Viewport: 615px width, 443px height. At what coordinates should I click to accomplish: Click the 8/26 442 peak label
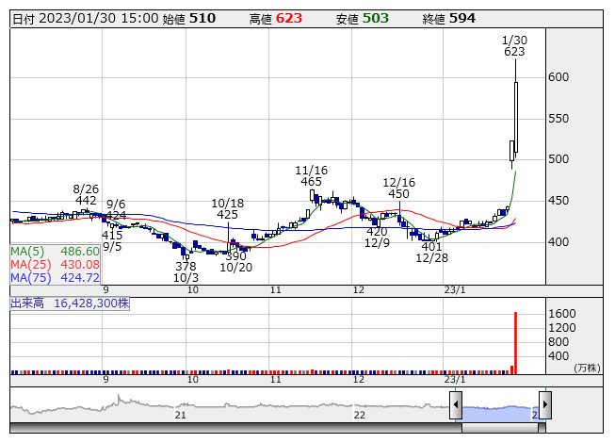pyautogui.click(x=86, y=194)
